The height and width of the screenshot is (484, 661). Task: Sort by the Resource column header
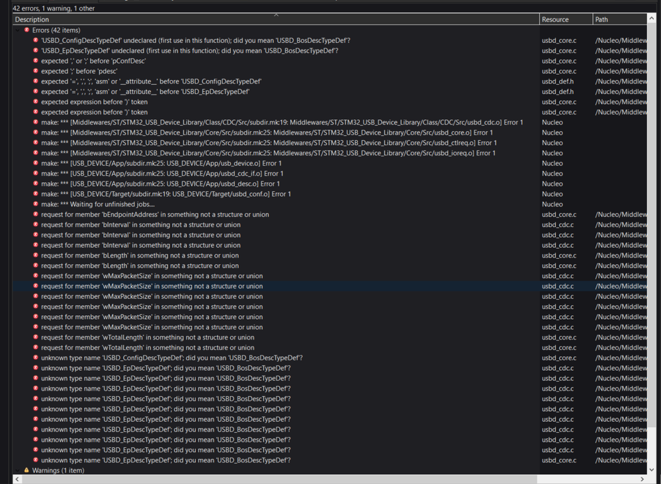click(566, 19)
